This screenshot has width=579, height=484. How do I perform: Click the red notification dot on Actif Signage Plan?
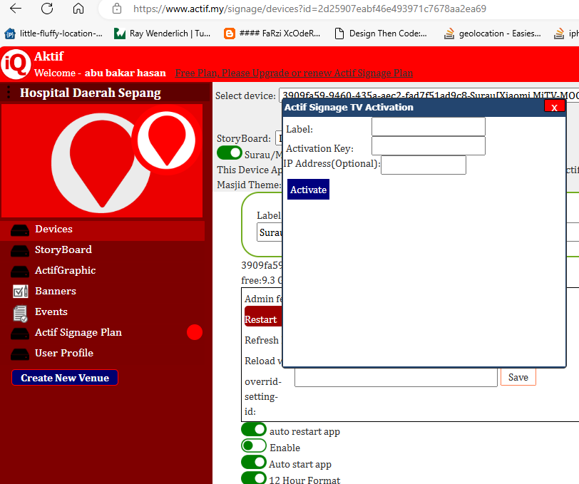195,332
